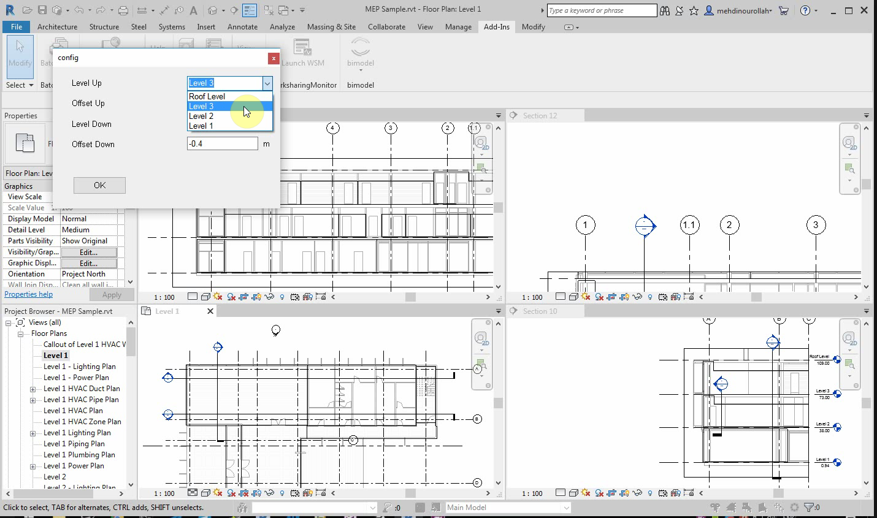Image resolution: width=877 pixels, height=518 pixels.
Task: Click the Save icon in quick access toolbar
Action: 42,10
